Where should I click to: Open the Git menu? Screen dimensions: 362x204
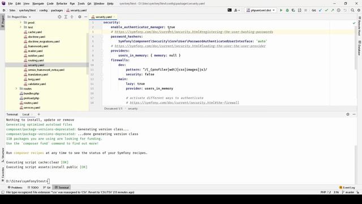tap(89, 3)
